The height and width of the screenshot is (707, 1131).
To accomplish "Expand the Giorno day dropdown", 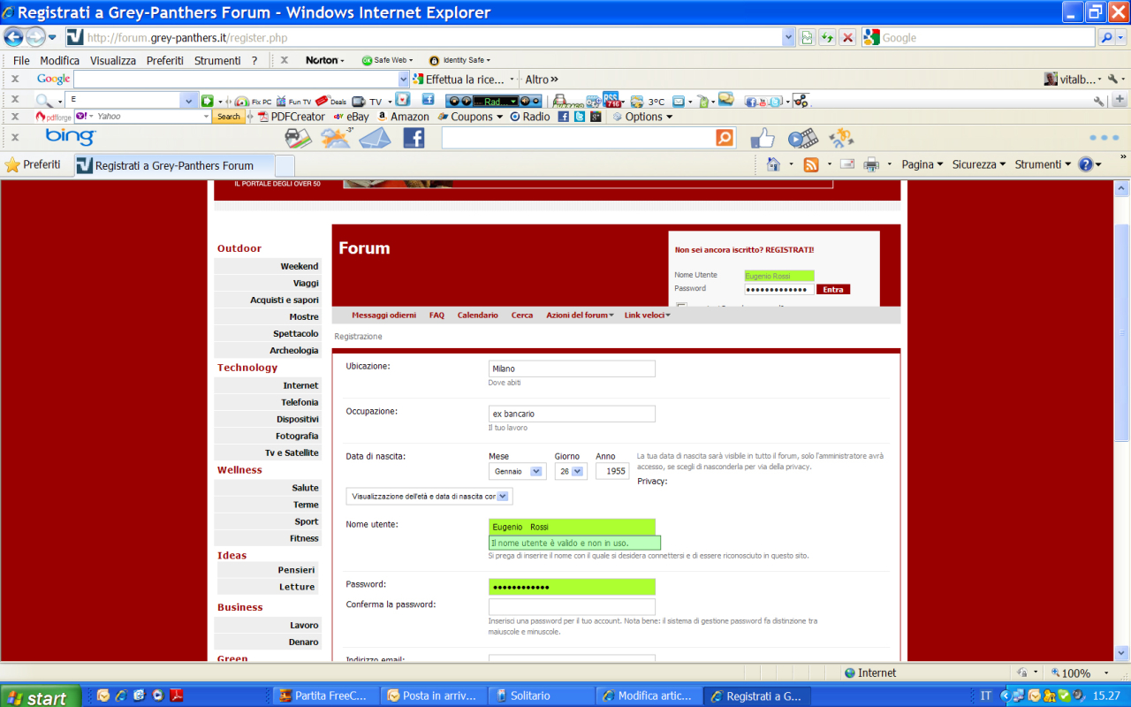I will tap(570, 471).
